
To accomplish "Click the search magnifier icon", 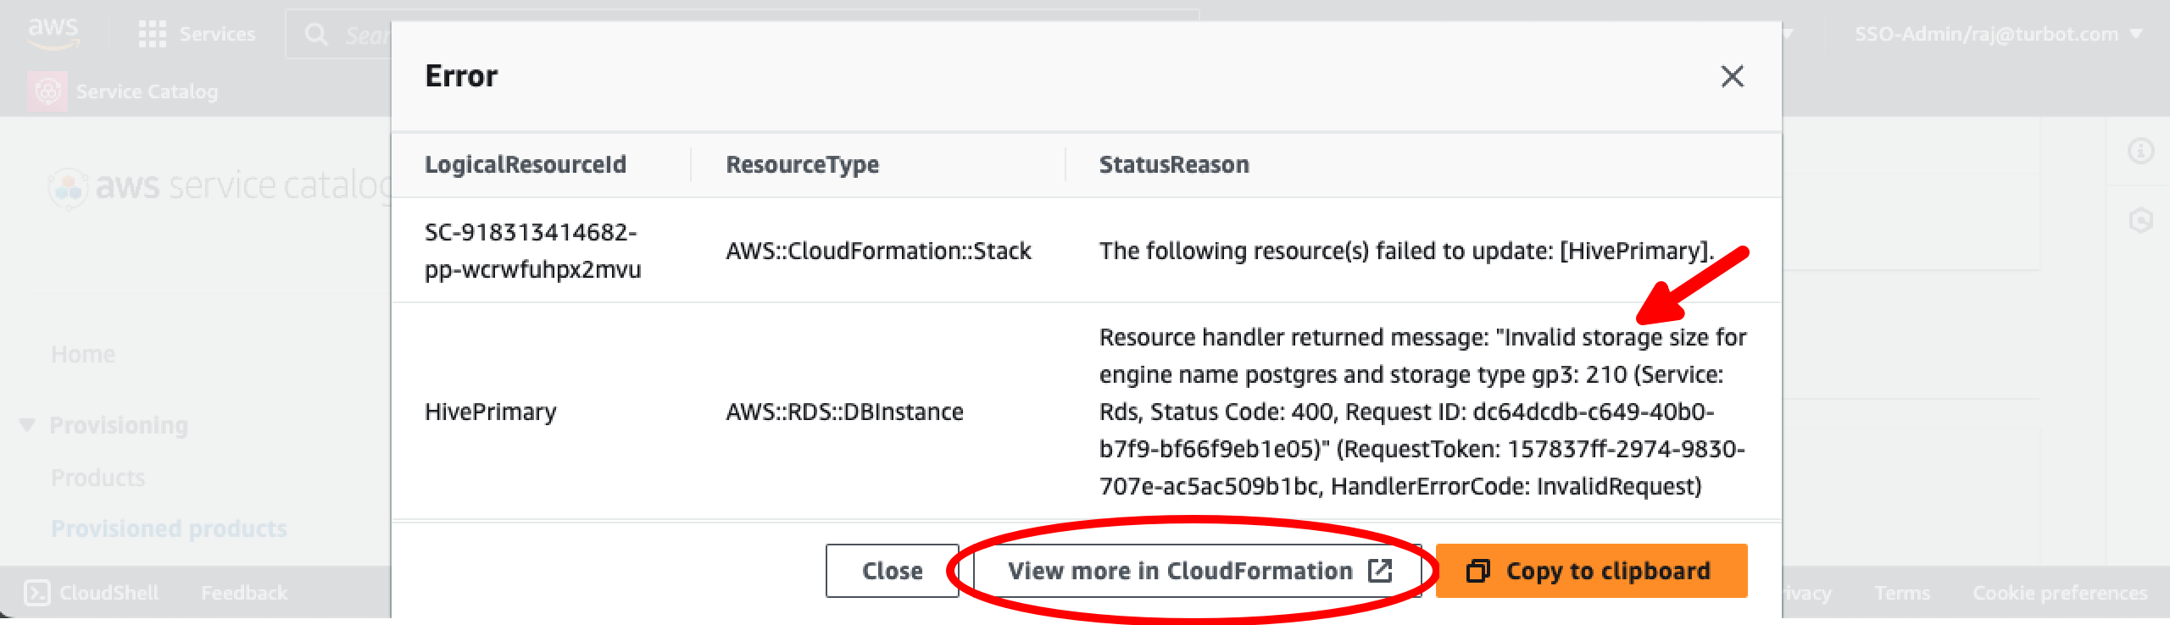I will coord(317,34).
